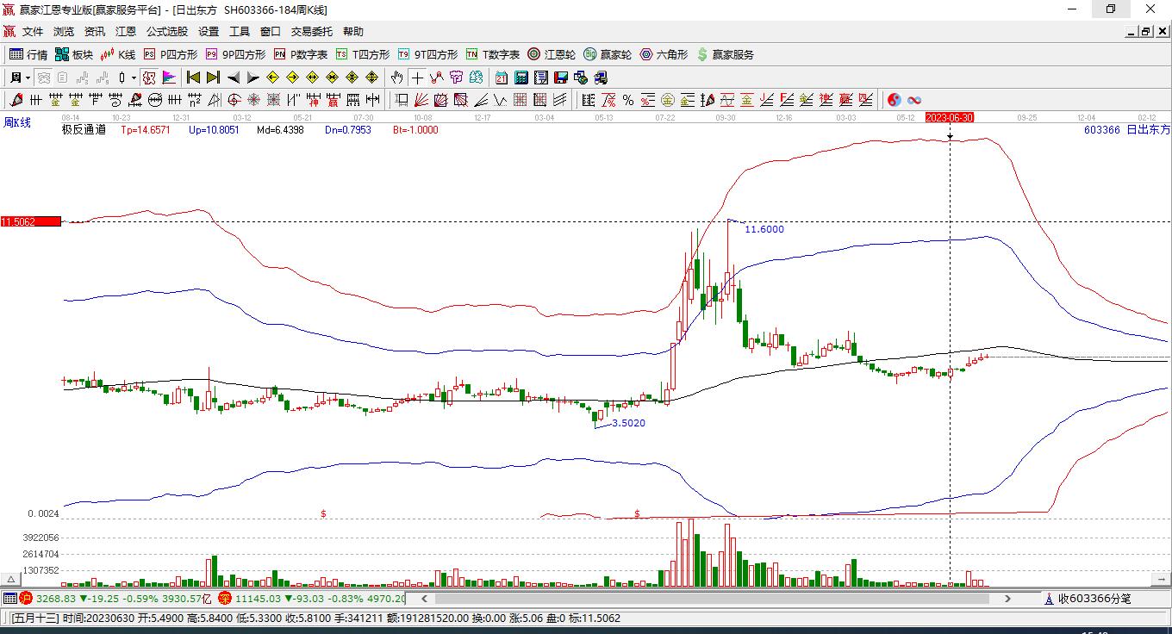The image size is (1172, 634).
Task: Click the horizontal scrollbar right arrow
Action: (1008, 598)
